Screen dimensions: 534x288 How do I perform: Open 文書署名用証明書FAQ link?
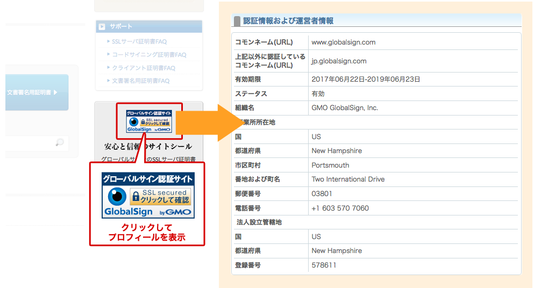pos(141,81)
